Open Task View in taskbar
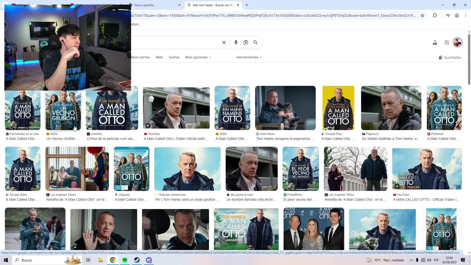The width and height of the screenshot is (471, 265). pos(88,260)
